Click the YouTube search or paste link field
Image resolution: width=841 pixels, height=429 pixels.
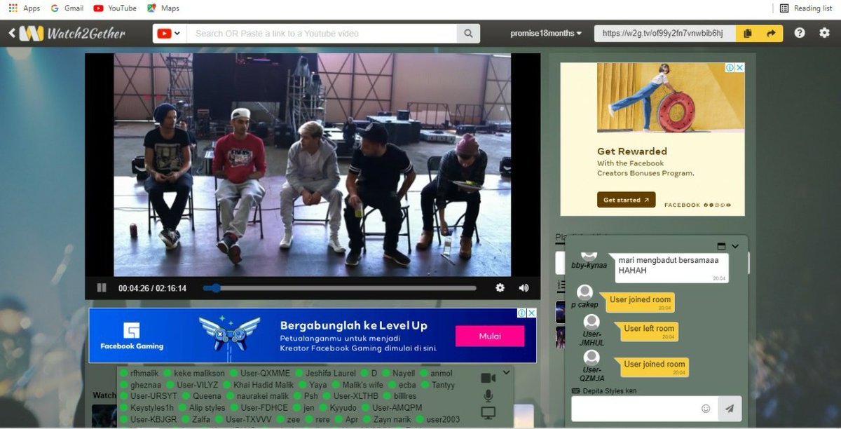point(322,34)
